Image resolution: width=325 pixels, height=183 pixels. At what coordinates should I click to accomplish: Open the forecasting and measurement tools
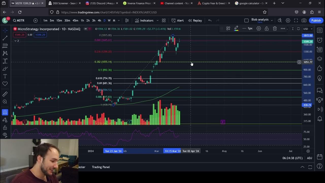tap(5, 61)
